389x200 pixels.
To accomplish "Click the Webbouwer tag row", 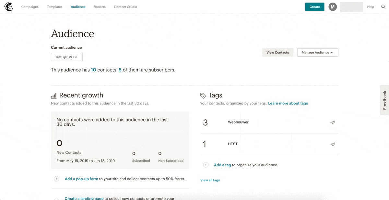I will (238, 122).
